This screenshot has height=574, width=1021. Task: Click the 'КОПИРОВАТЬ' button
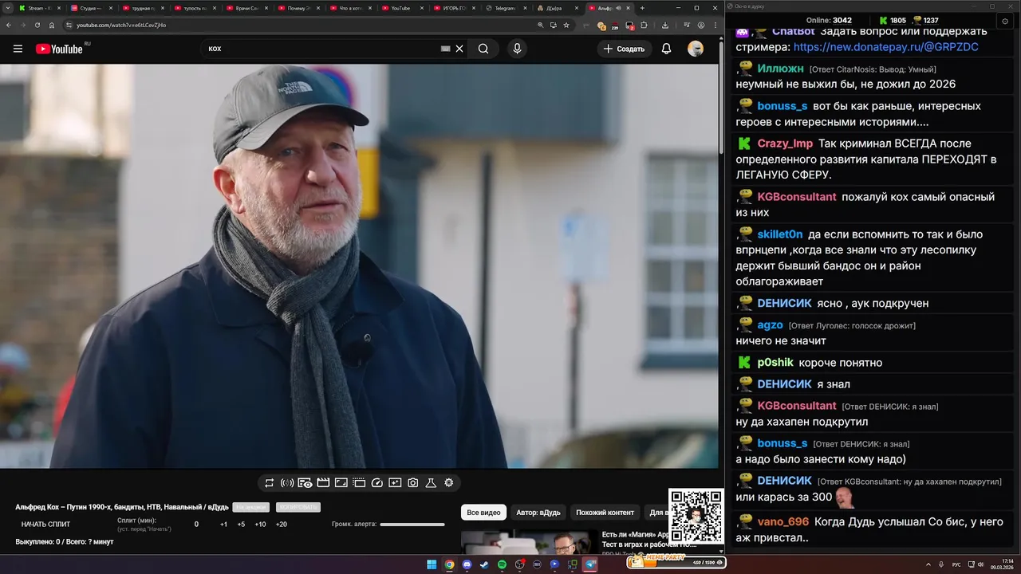[298, 507]
